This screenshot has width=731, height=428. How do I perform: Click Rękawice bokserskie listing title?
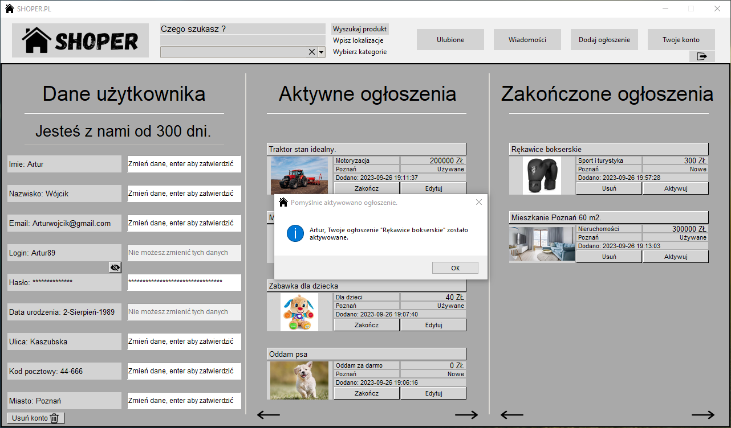click(609, 149)
